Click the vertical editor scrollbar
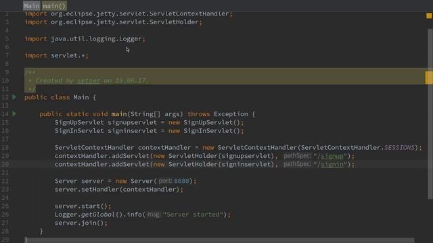The height and width of the screenshot is (243, 433). [430, 113]
